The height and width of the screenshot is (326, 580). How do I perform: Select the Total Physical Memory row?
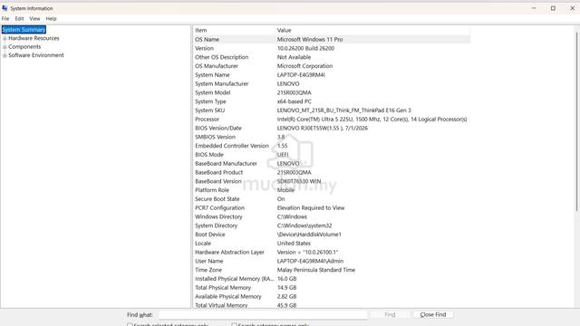(332, 288)
